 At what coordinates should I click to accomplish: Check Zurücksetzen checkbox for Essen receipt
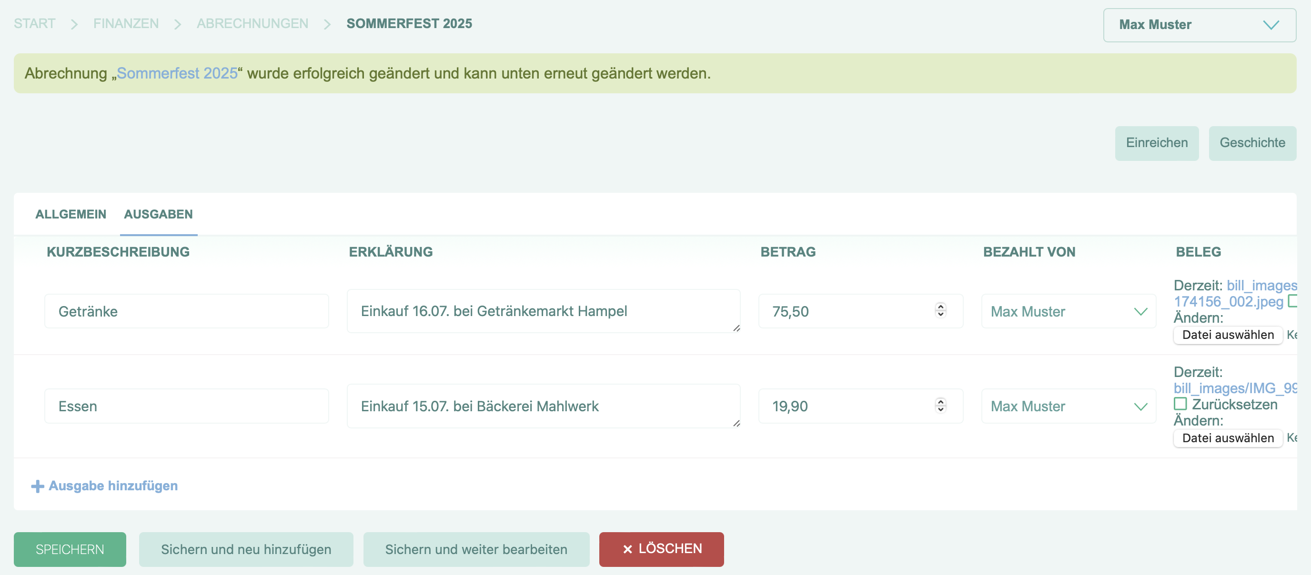[x=1180, y=404]
